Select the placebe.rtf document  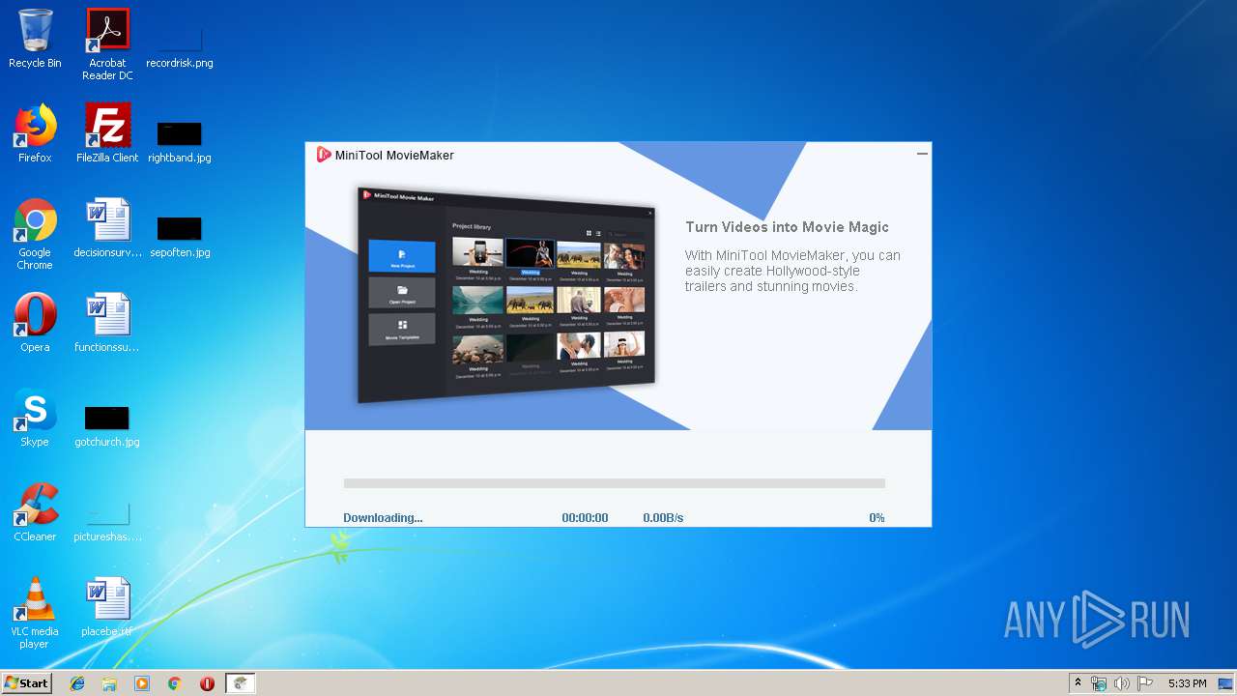(x=107, y=607)
